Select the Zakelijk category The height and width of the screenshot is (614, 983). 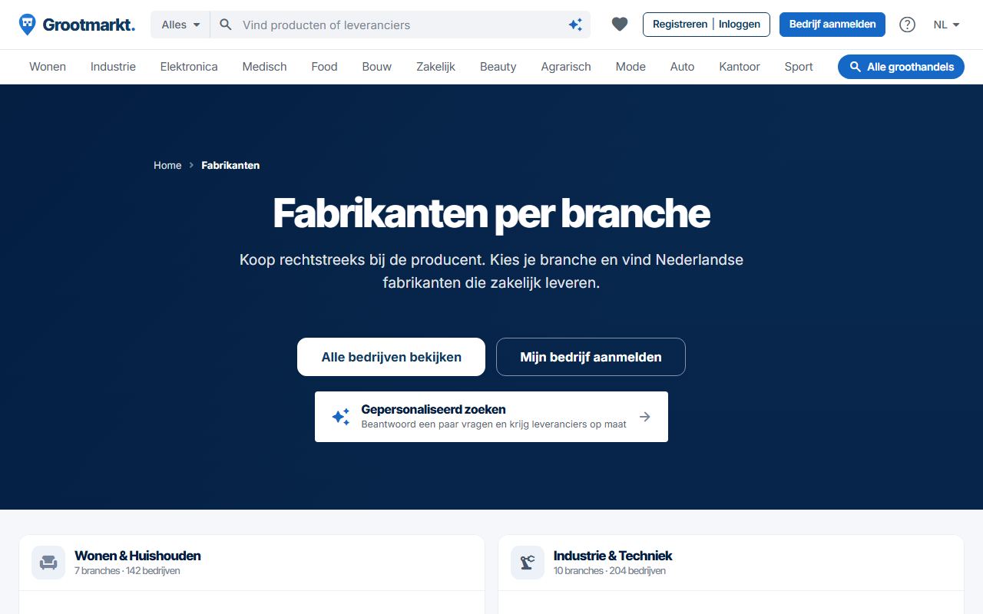click(436, 67)
